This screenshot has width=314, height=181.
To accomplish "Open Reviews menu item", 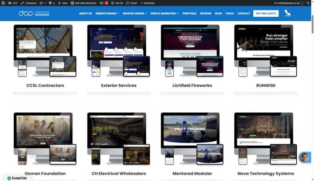I will click(x=206, y=13).
